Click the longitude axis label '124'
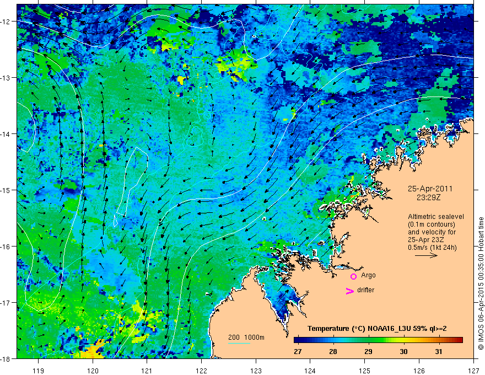Image resolution: width=485 pixels, height=375 pixels. click(x=310, y=371)
